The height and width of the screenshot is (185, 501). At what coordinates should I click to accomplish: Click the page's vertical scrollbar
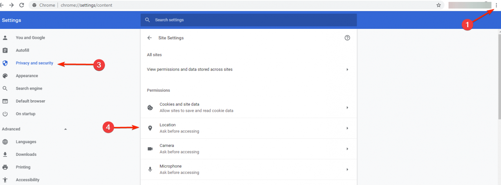click(x=499, y=74)
